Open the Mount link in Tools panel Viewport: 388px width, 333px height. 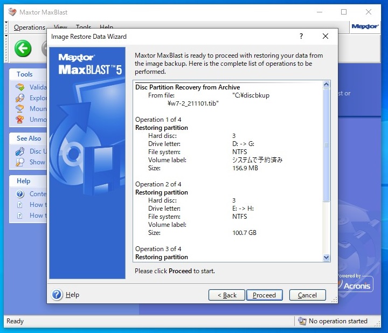(38, 109)
